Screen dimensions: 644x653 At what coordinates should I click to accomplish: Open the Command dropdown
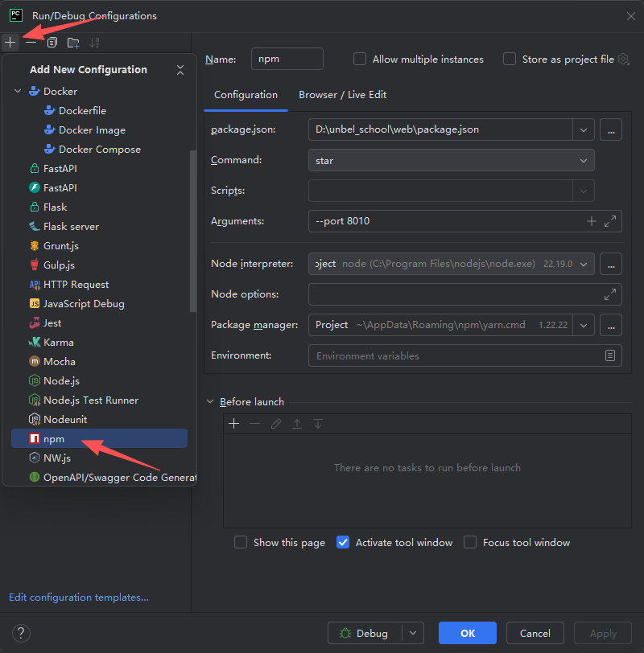tap(452, 160)
